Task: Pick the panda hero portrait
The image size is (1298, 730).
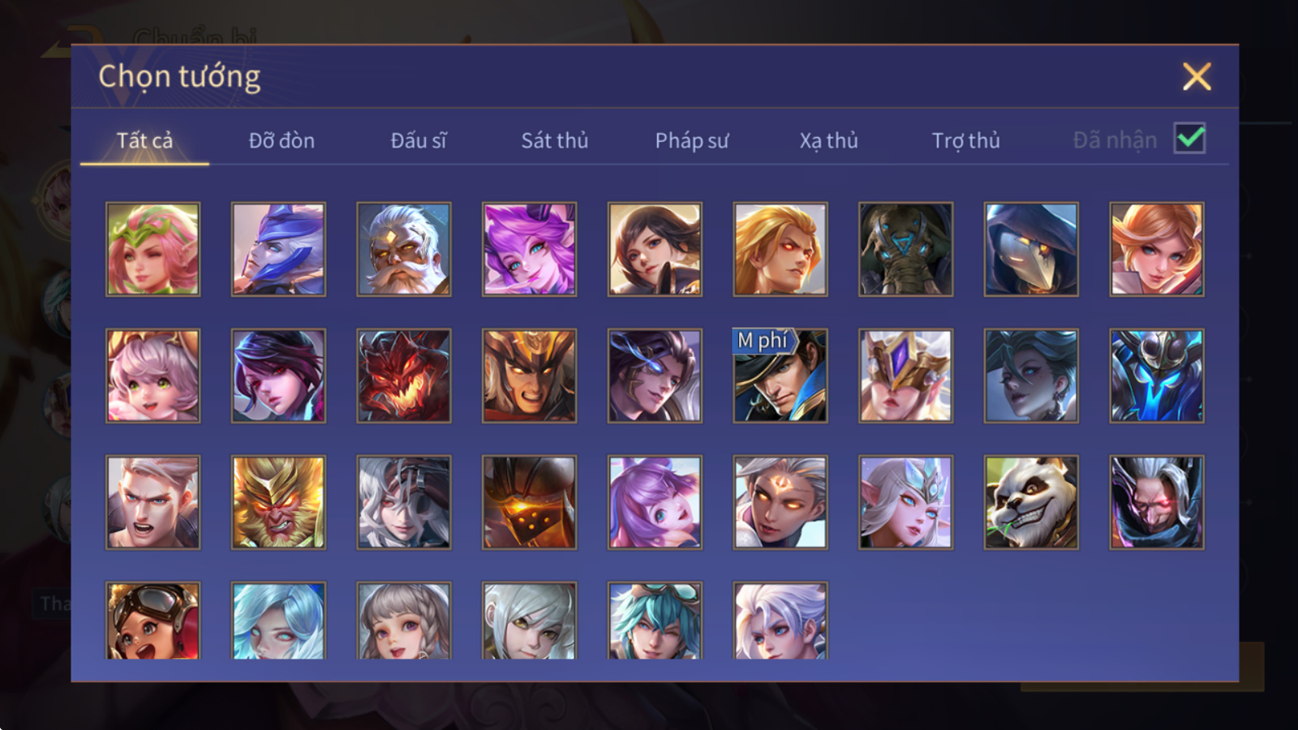Action: coord(1031,502)
